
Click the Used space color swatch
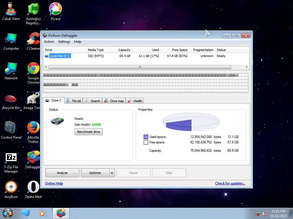coord(146,137)
